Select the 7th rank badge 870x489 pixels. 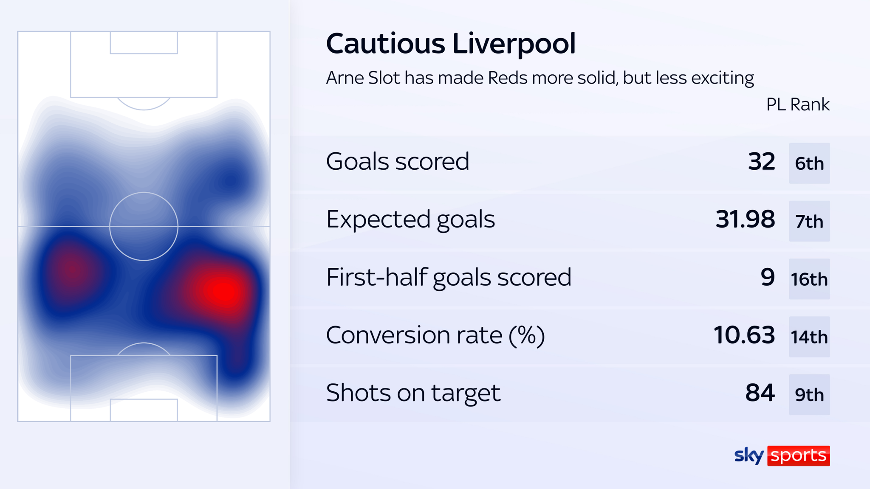pyautogui.click(x=809, y=221)
